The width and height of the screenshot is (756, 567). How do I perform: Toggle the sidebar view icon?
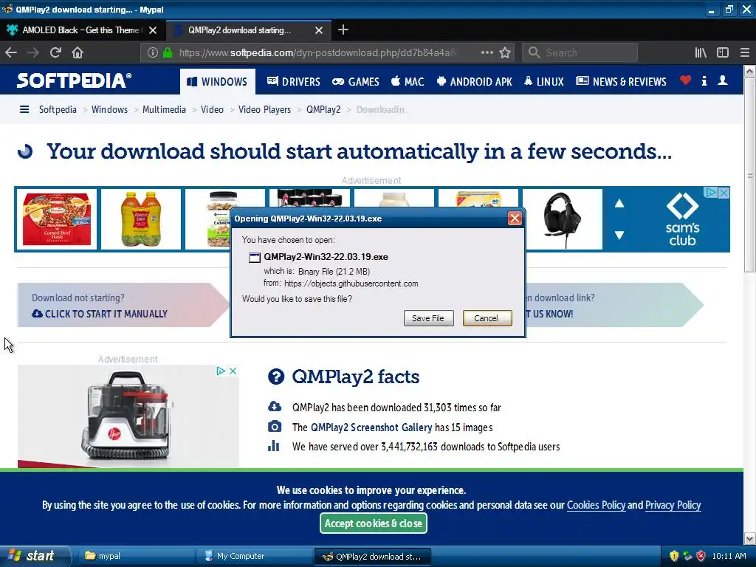point(722,52)
